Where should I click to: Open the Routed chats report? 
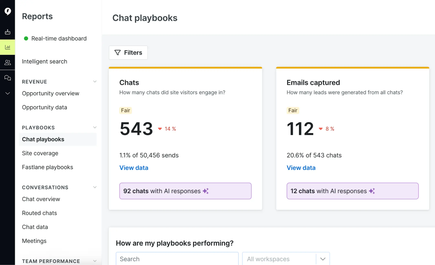(x=39, y=213)
